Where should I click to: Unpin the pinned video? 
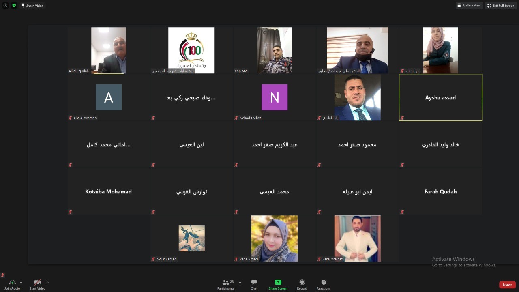pos(32,6)
